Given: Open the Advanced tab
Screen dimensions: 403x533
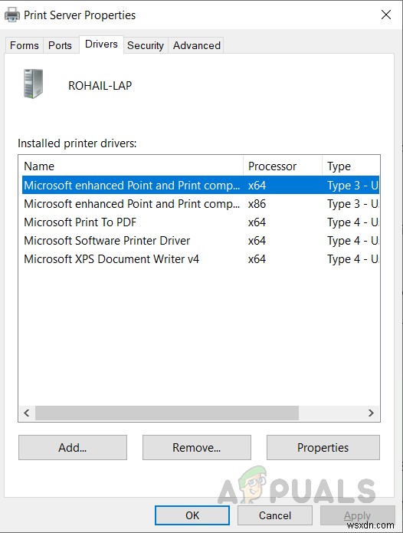Looking at the screenshot, I should 197,45.
